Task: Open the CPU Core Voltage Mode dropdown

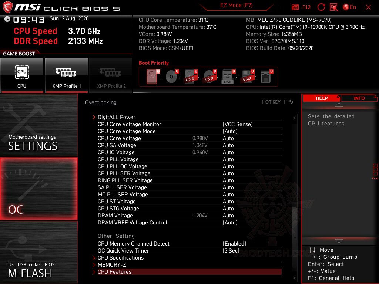Action: (228, 131)
